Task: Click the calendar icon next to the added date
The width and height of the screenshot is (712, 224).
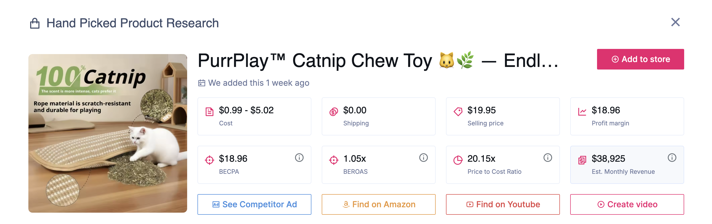Action: coord(201,83)
